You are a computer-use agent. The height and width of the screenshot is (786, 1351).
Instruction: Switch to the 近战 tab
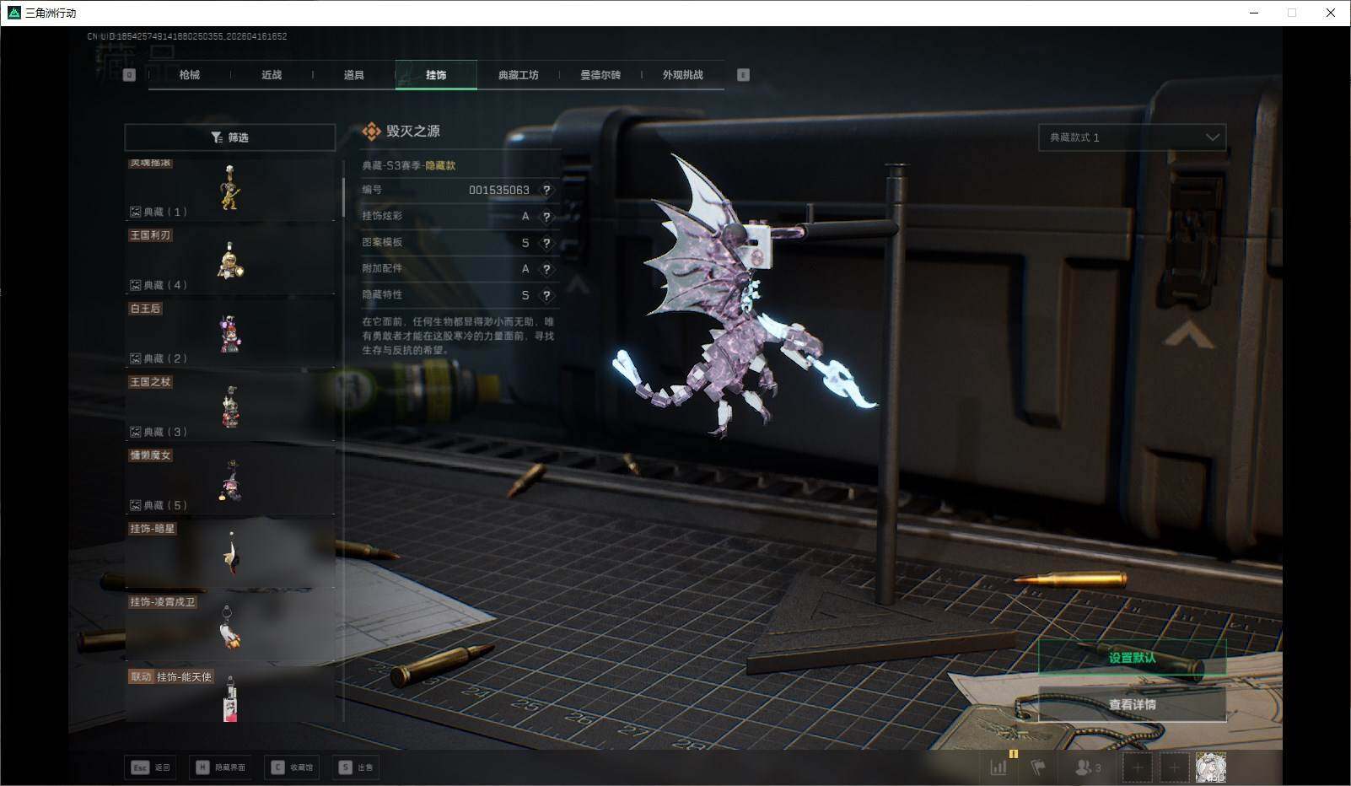click(272, 75)
